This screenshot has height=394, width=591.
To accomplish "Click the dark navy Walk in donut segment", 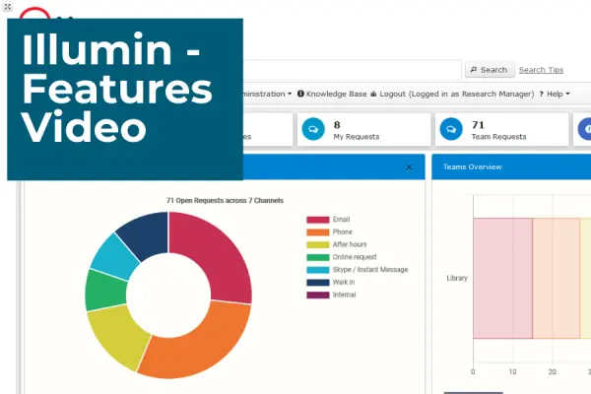I will click(145, 235).
